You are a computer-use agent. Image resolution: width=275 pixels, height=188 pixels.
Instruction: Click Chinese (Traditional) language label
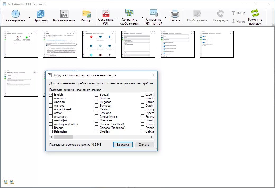point(112,128)
